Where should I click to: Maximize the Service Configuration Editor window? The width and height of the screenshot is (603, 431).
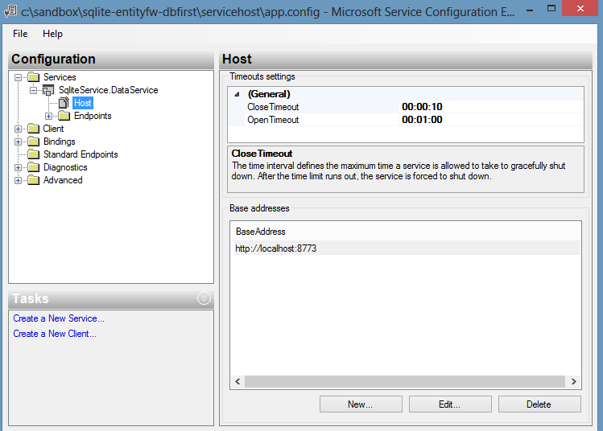[x=551, y=9]
